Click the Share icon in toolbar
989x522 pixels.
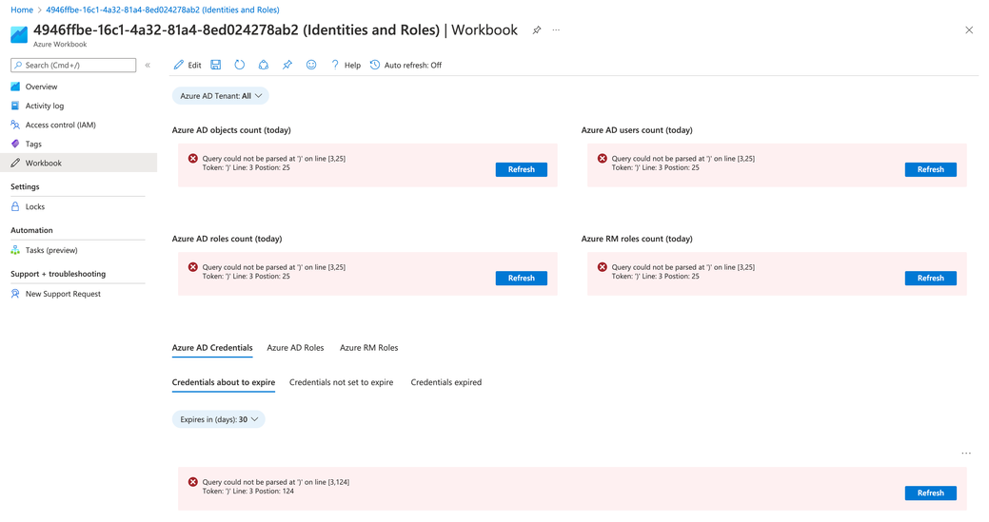[264, 65]
